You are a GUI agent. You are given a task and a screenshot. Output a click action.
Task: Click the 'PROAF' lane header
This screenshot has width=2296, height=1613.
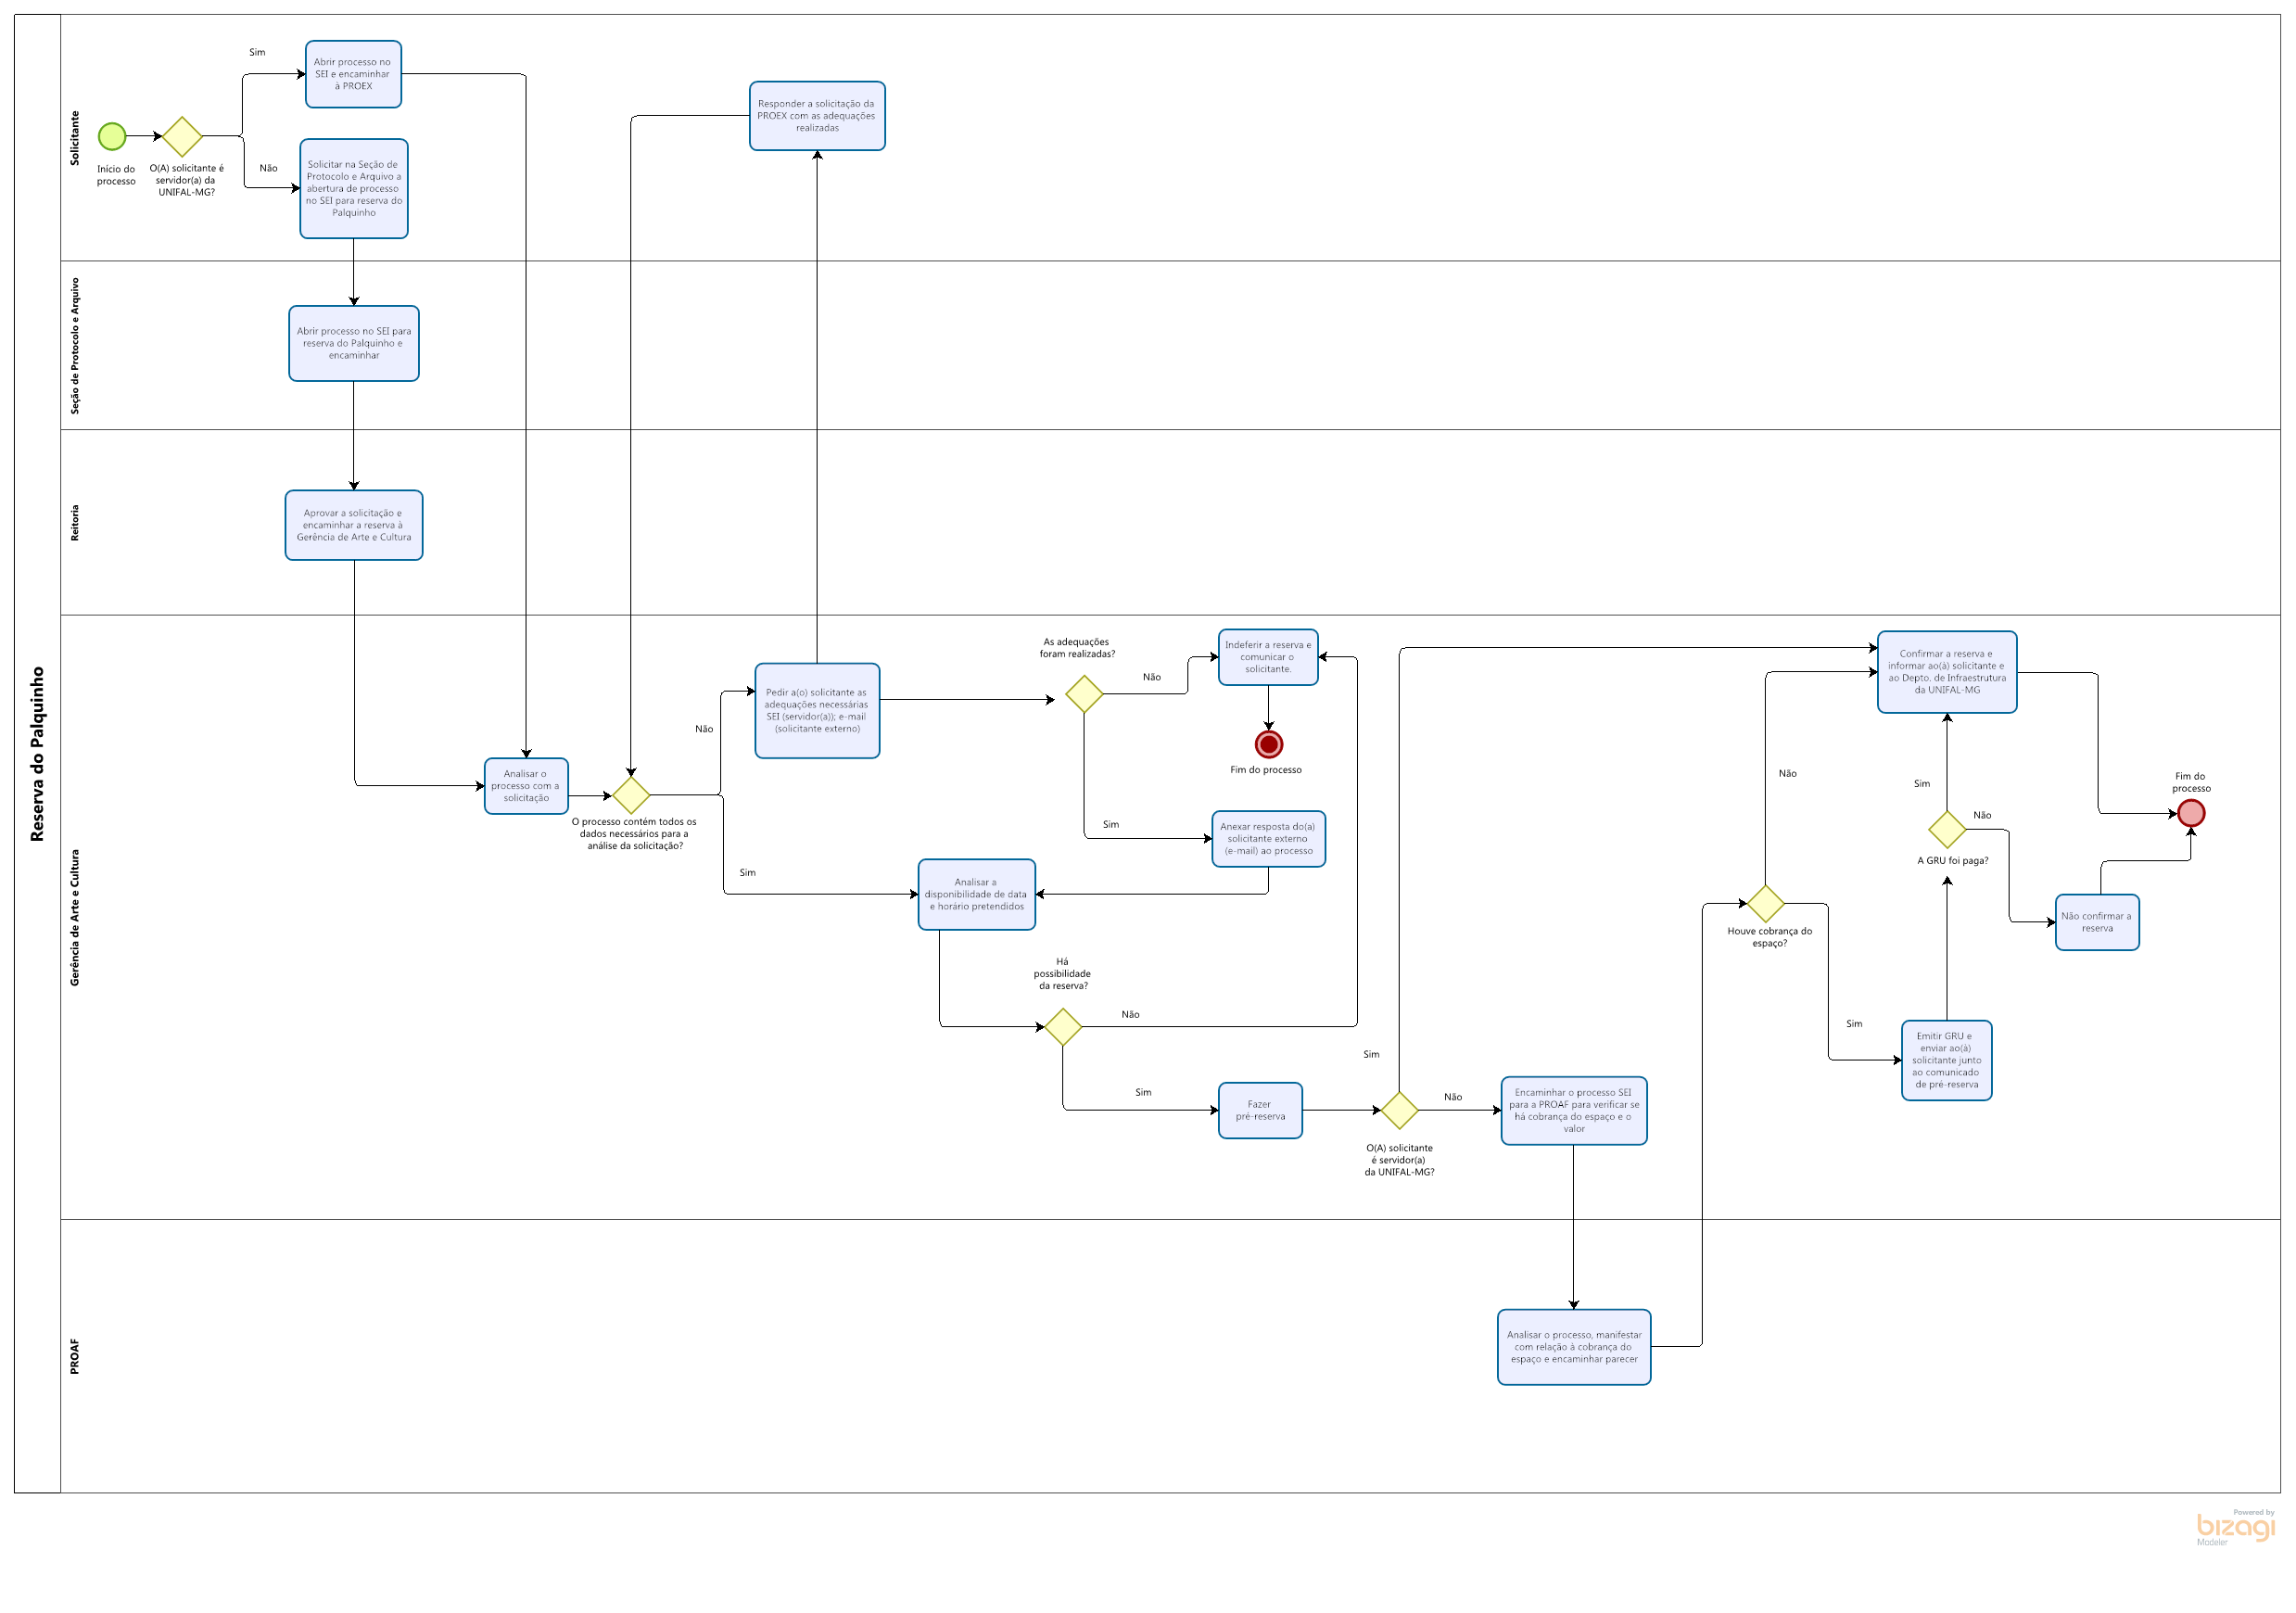tap(74, 1357)
